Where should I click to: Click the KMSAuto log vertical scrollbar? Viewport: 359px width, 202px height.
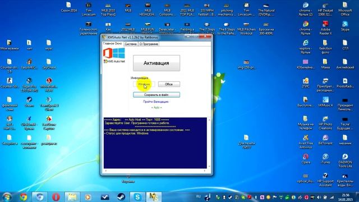(x=209, y=143)
